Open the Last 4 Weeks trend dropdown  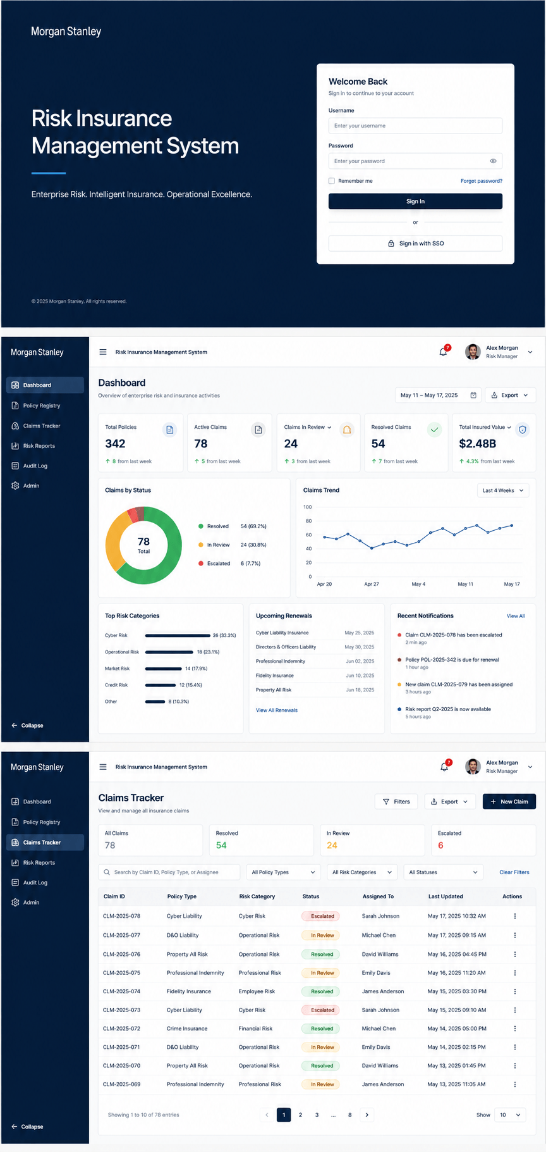coord(503,490)
